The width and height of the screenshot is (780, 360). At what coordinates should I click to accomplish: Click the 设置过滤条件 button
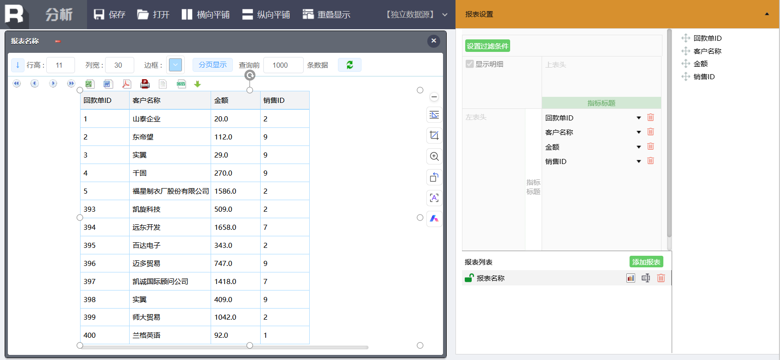tap(487, 46)
